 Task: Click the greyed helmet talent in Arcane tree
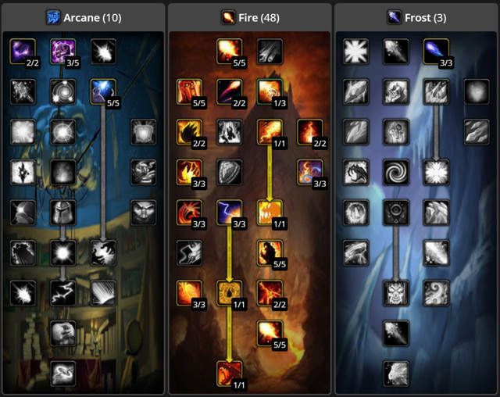[63, 213]
